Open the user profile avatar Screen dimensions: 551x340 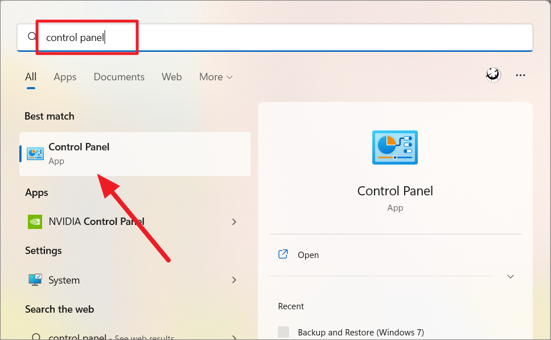tap(493, 75)
